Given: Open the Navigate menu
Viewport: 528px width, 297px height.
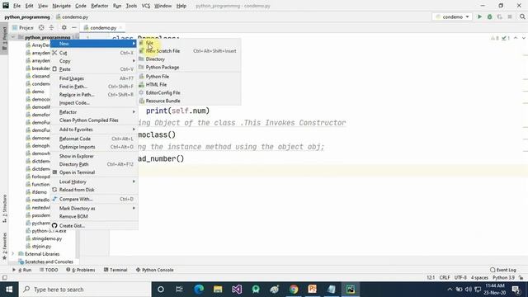Looking at the screenshot, I should 62,6.
